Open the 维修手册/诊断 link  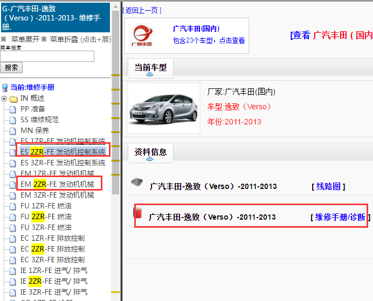point(341,217)
